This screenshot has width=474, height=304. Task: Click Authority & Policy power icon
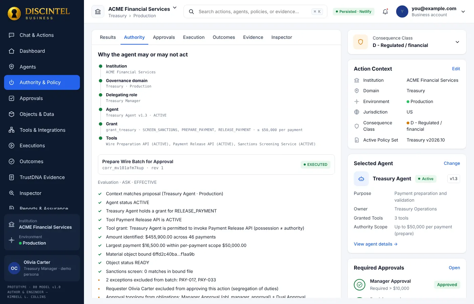12,82
